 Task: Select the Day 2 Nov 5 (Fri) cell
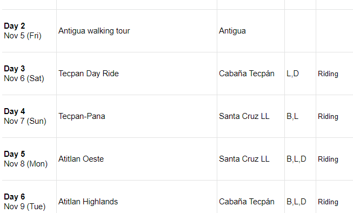(29, 31)
